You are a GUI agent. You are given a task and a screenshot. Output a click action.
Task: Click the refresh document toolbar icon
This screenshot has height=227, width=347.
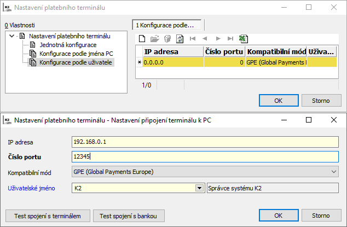180,38
